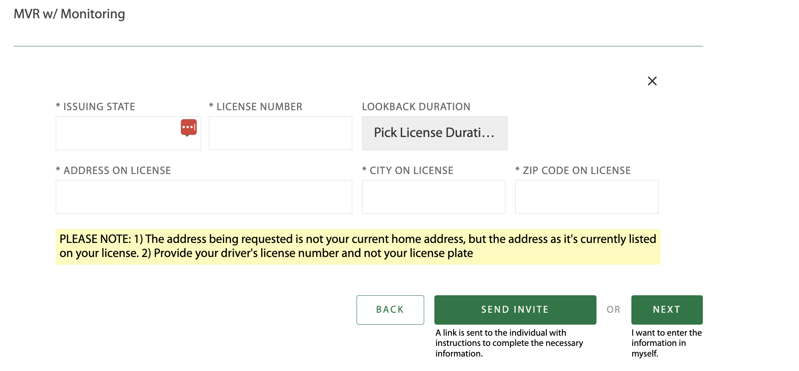Click the MVR w/ Monitoring heading
Image resolution: width=799 pixels, height=371 pixels.
click(x=69, y=14)
